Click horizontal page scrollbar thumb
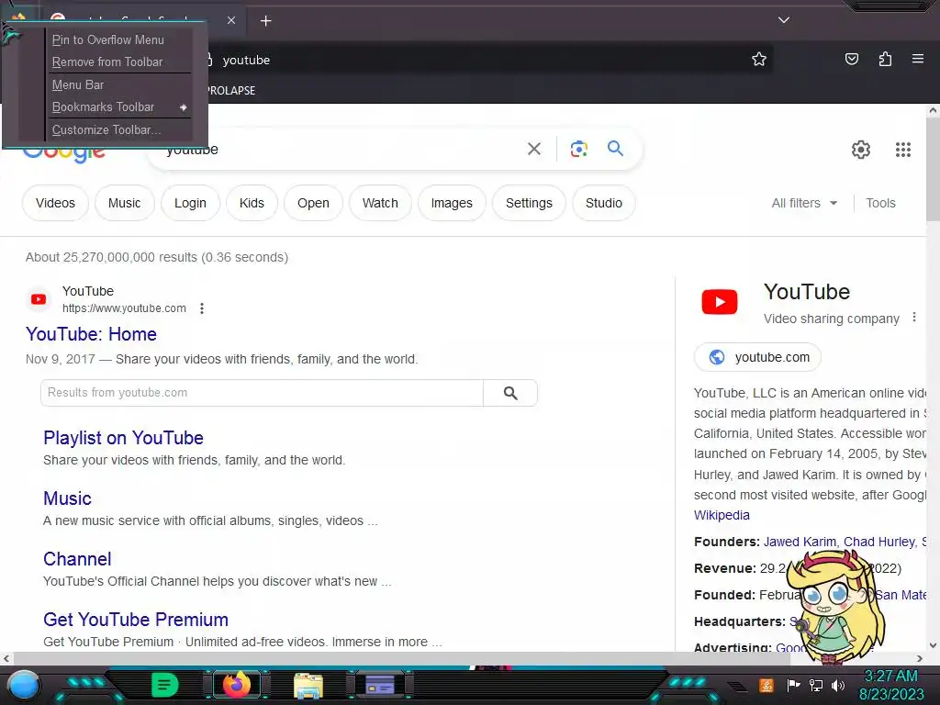Viewport: 940px width, 705px height. point(402,658)
